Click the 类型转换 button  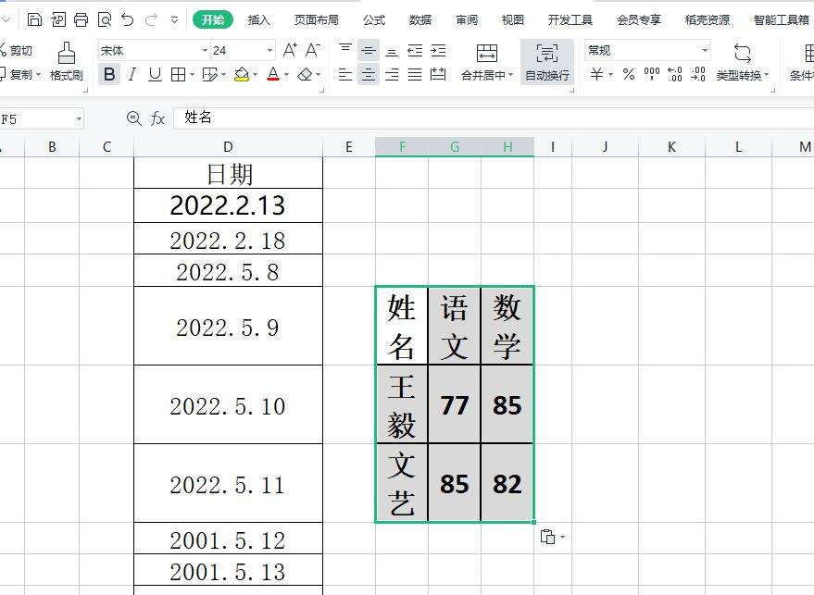(743, 62)
